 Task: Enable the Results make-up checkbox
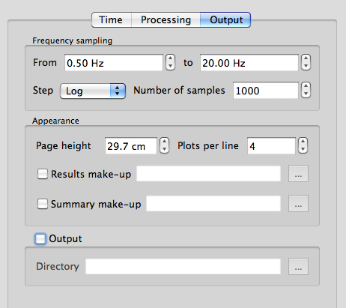[43, 174]
